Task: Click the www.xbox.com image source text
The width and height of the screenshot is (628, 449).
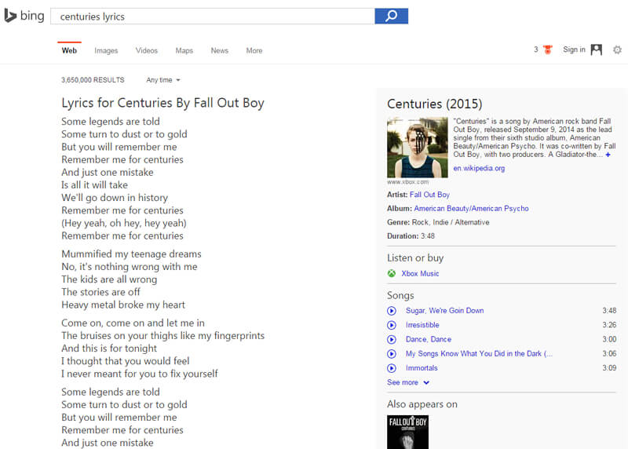Action: pos(407,182)
